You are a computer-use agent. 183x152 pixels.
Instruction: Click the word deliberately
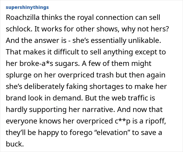[44, 87]
